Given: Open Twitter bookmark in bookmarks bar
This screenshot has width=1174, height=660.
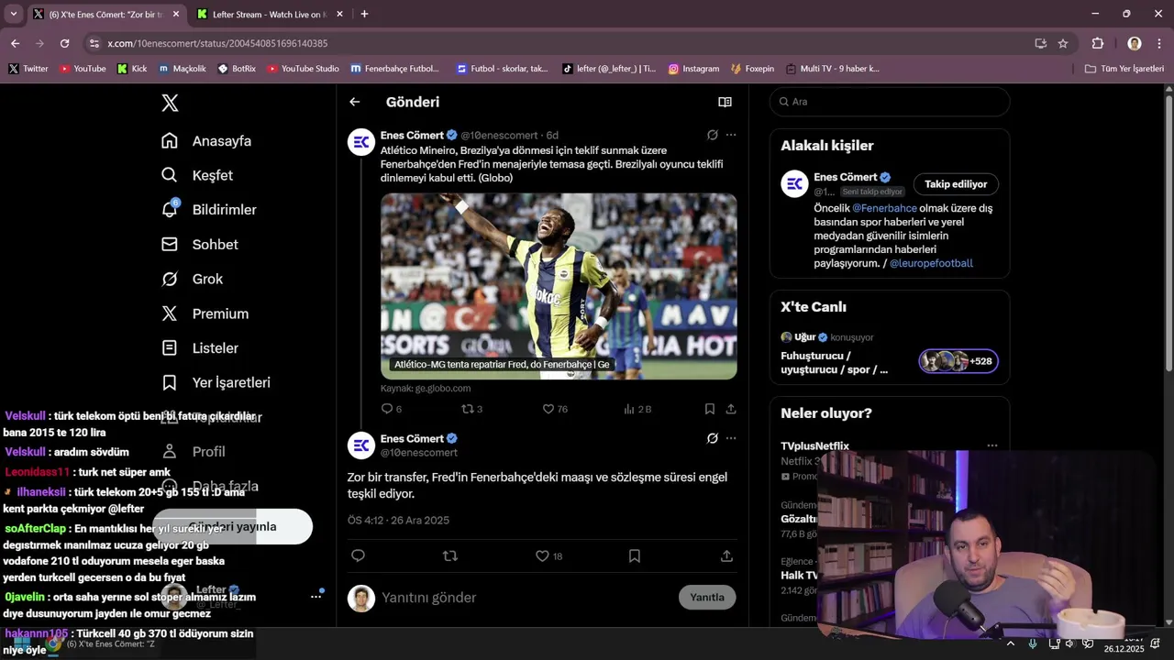Looking at the screenshot, I should point(28,69).
